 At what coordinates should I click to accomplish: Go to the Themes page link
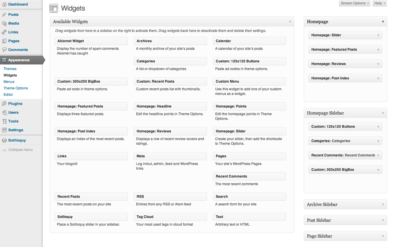click(x=10, y=69)
